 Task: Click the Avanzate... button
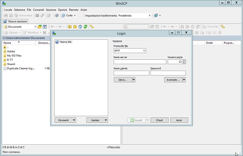[x=173, y=80]
